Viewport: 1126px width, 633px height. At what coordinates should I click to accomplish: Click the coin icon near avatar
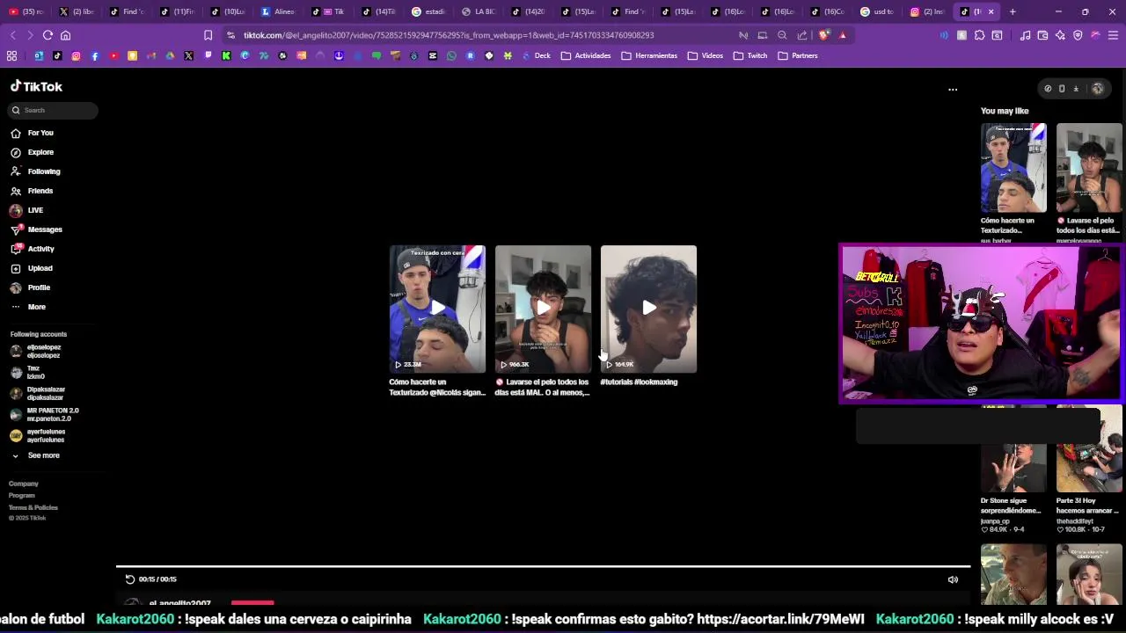1048,89
